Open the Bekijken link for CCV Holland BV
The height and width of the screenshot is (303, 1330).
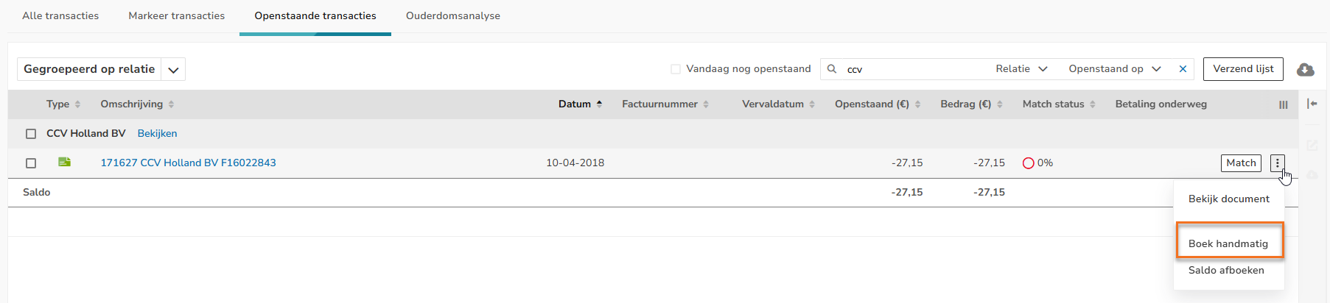click(x=157, y=133)
